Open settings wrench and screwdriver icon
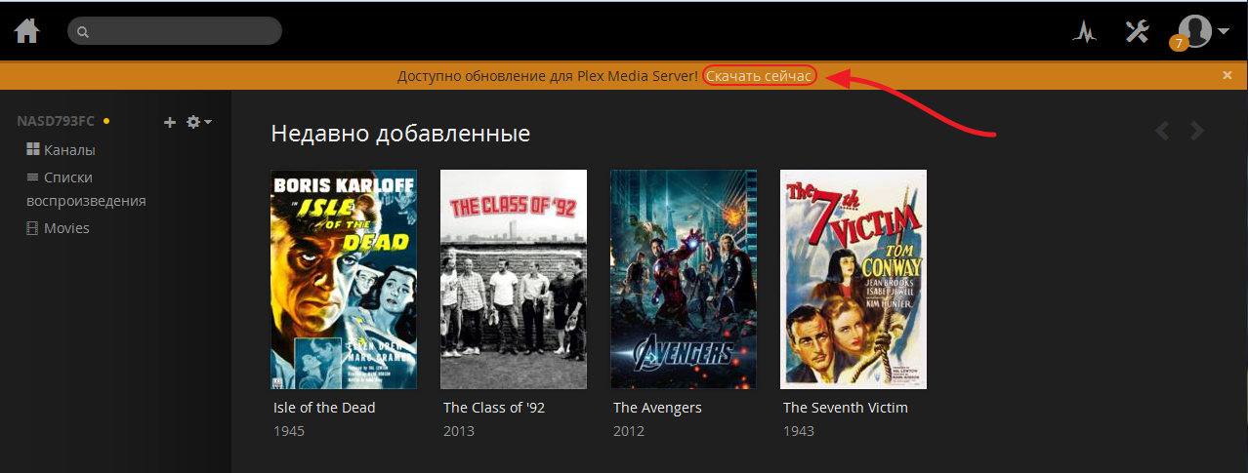Screen dimensions: 1248x473 pos(1138,31)
